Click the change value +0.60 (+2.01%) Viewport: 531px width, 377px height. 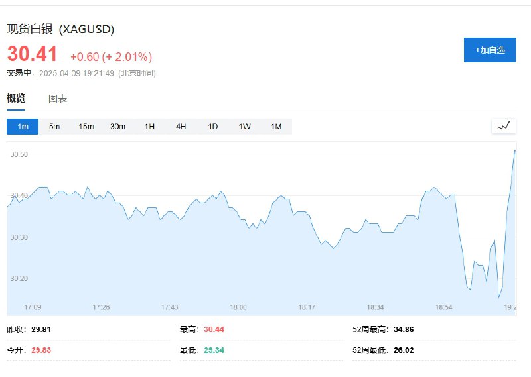click(x=111, y=56)
